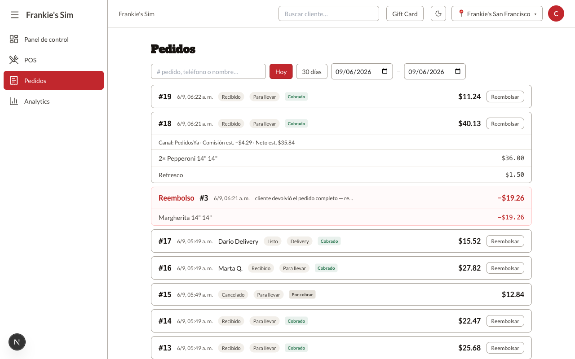The image size is (575, 359).
Task: Refund order #14
Action: (x=505, y=321)
